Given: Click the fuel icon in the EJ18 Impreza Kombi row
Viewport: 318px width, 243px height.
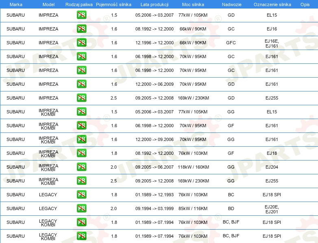Looking at the screenshot, I should pyautogui.click(x=81, y=153).
